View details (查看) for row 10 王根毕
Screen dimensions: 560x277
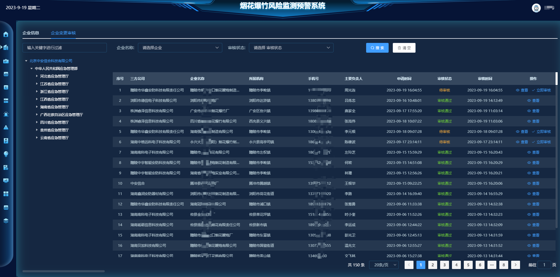click(533, 183)
